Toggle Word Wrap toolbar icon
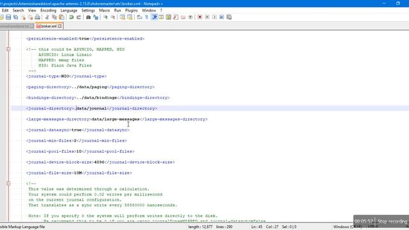Viewport: 409px width, 230px height. point(139,17)
